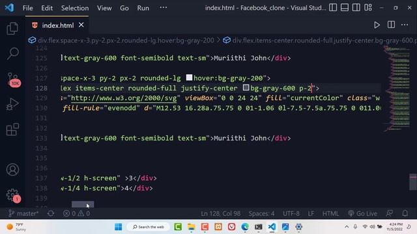
Task: Toggle Primary Side Bar layout icon
Action: click(x=333, y=7)
